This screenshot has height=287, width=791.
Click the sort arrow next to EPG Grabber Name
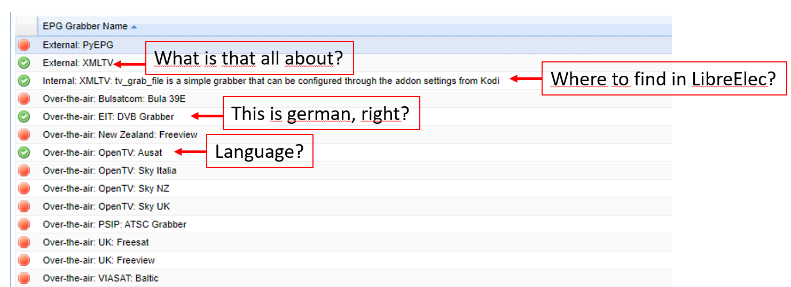click(x=134, y=27)
